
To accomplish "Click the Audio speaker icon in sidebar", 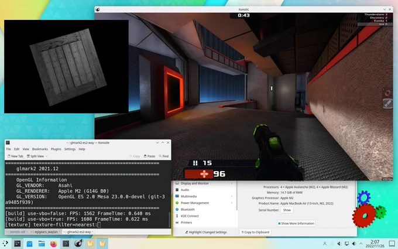I will click(x=177, y=190).
